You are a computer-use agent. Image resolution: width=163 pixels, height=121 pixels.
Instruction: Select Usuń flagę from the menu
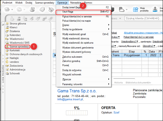coord(84,12)
